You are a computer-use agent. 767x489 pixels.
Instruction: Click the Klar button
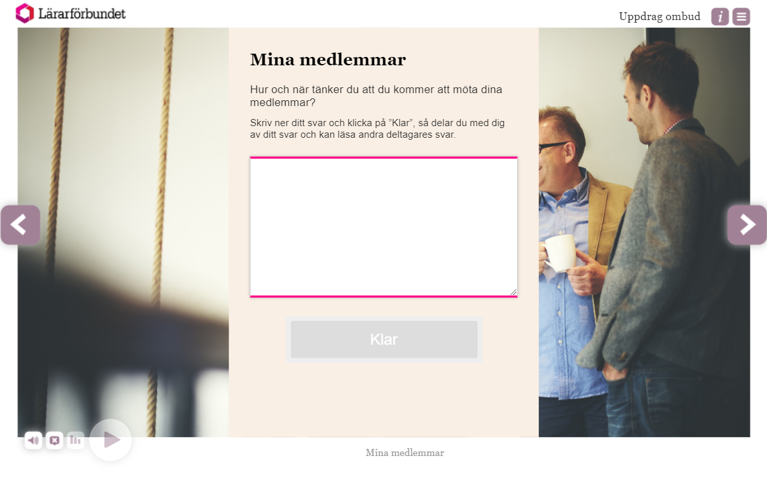(384, 339)
